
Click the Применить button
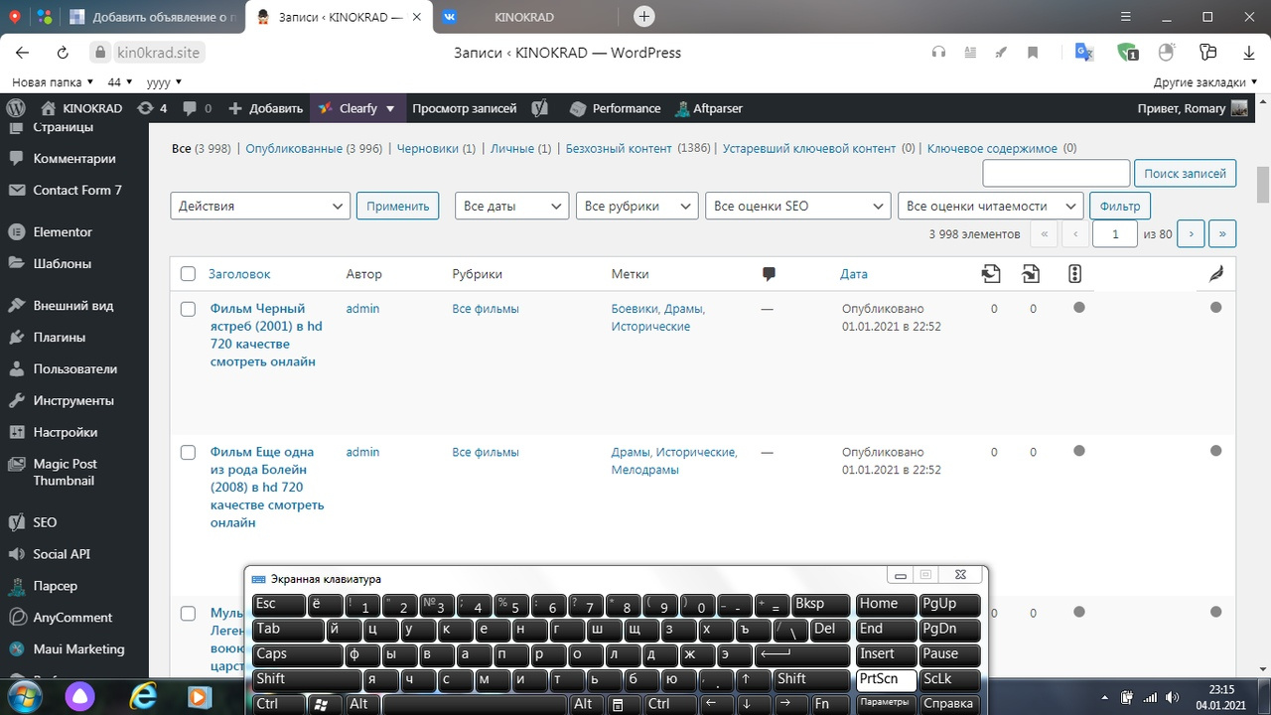[x=397, y=206]
